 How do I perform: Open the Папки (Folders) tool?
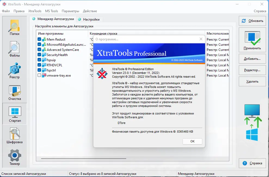click(x=15, y=27)
